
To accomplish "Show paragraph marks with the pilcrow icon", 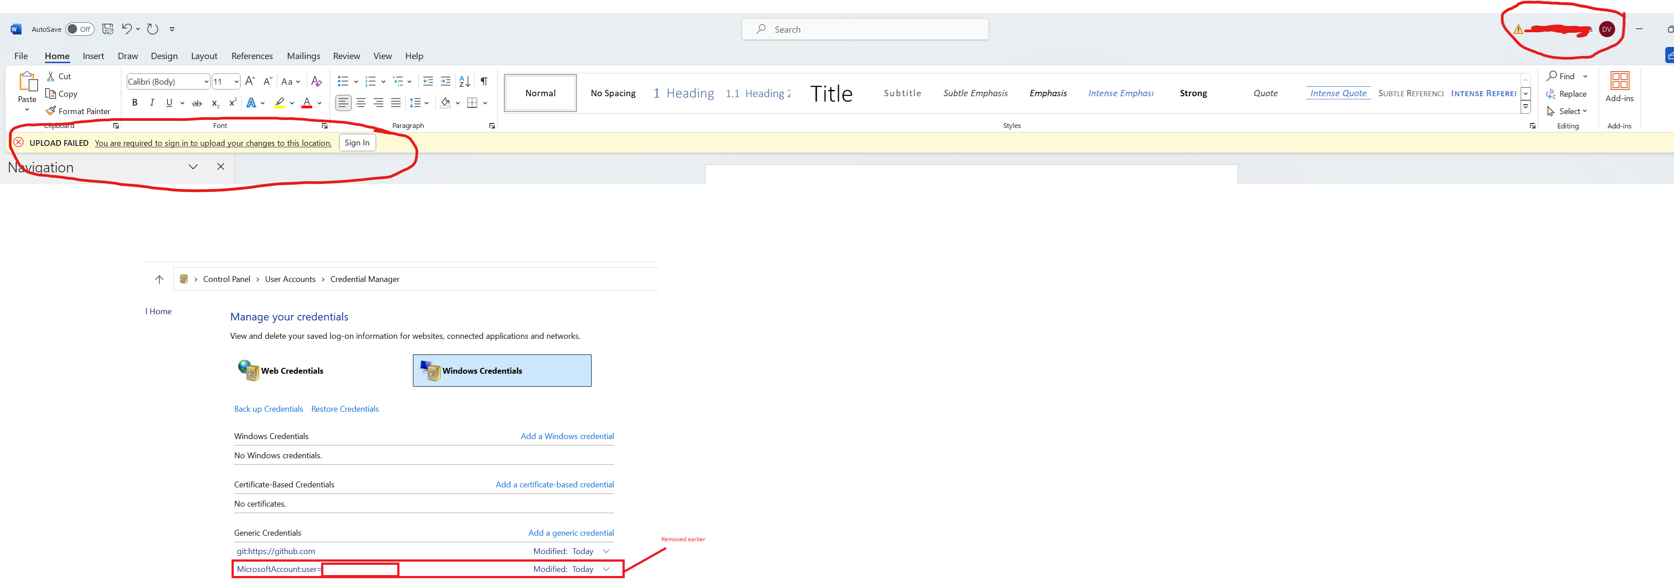I will pos(484,81).
